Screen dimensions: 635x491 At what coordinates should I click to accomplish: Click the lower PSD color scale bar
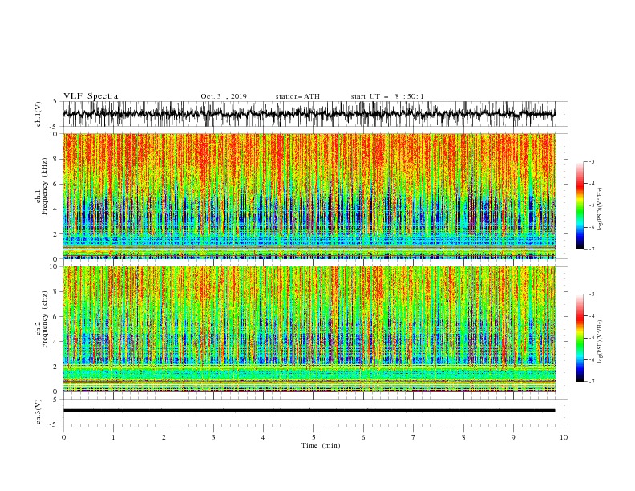580,338
